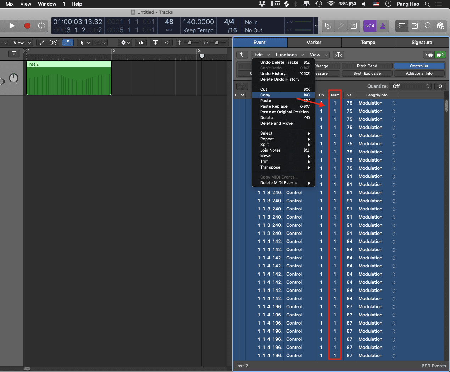Switch to the Signature tab
This screenshot has width=450, height=372.
coord(422,43)
